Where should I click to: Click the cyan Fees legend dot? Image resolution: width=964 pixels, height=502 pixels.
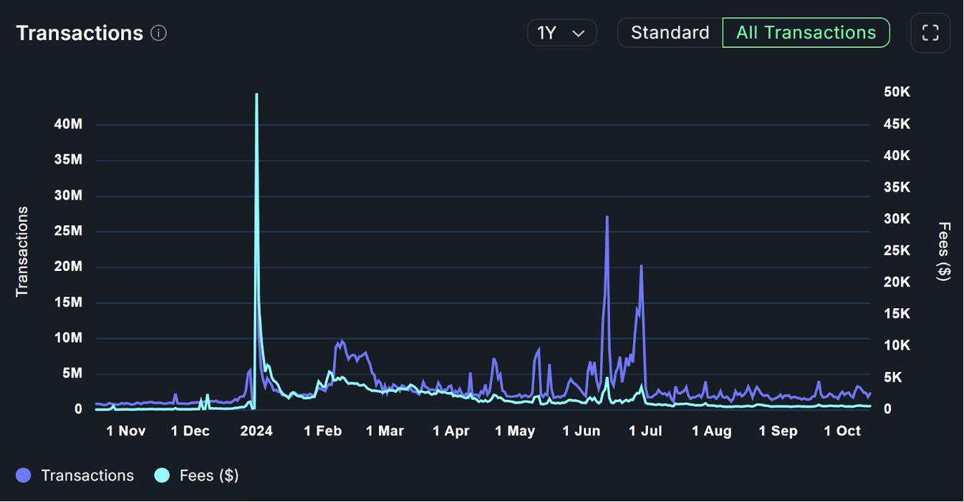pyautogui.click(x=162, y=476)
